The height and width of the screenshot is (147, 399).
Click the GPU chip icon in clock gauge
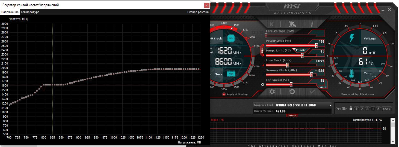[x=232, y=38]
